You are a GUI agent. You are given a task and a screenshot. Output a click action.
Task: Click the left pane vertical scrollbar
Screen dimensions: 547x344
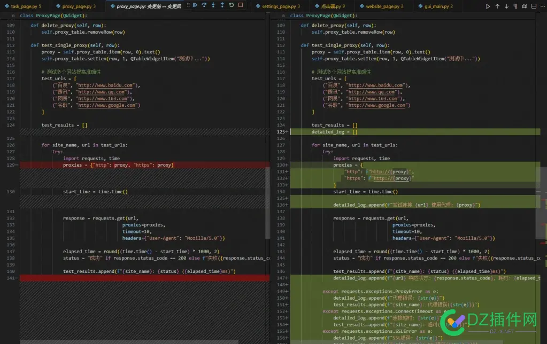pos(267,203)
